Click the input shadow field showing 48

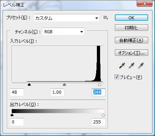tap(17, 92)
